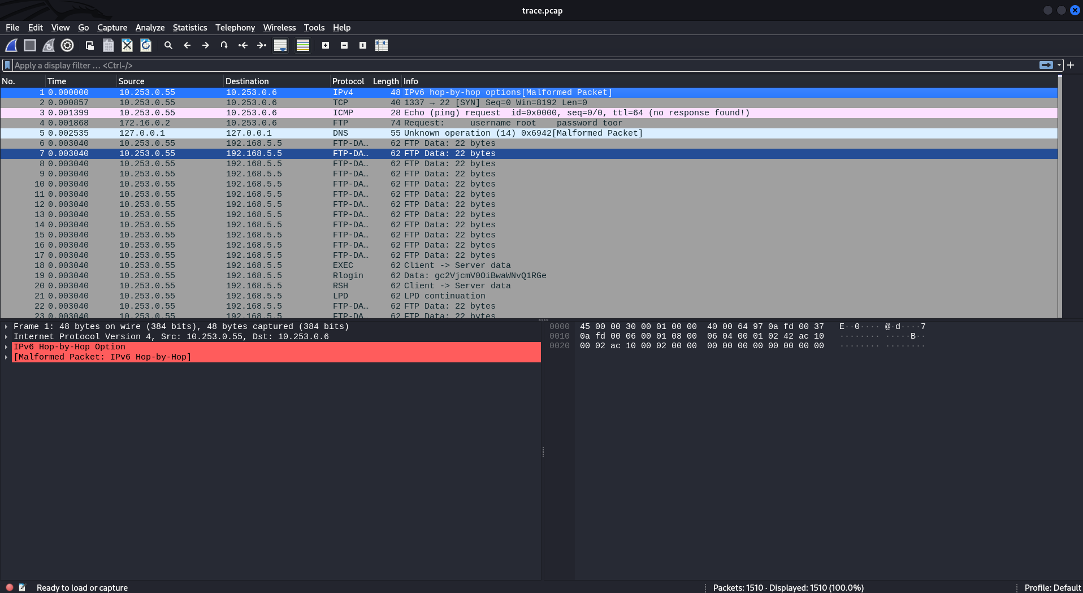Image resolution: width=1083 pixels, height=593 pixels.
Task: Toggle auto-scroll during live capture
Action: (x=280, y=45)
